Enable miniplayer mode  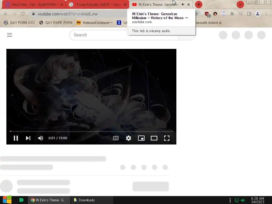click(141, 138)
